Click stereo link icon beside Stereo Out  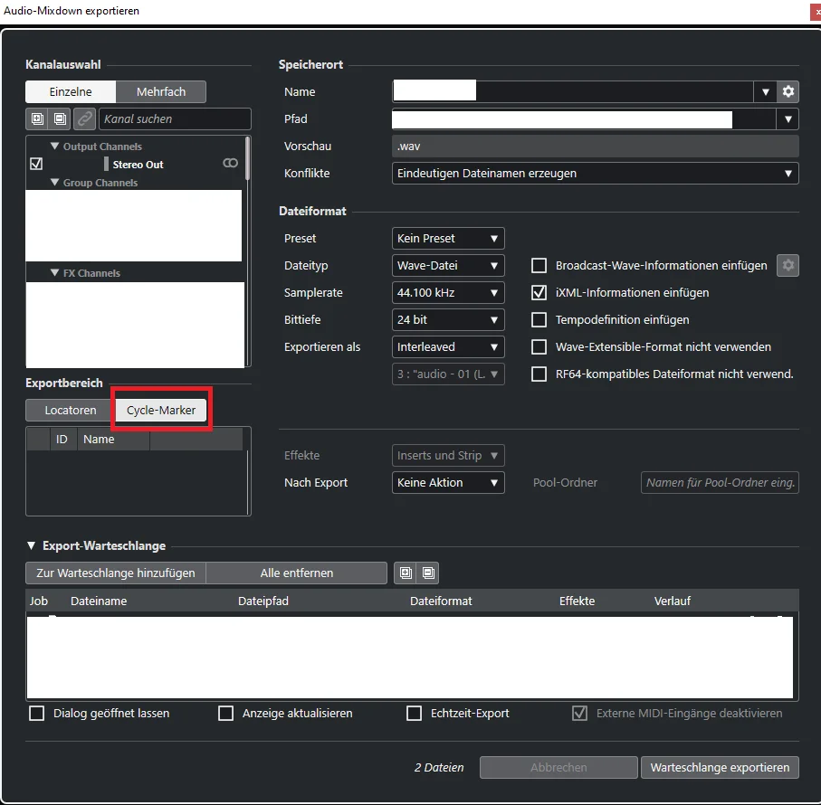tap(231, 163)
